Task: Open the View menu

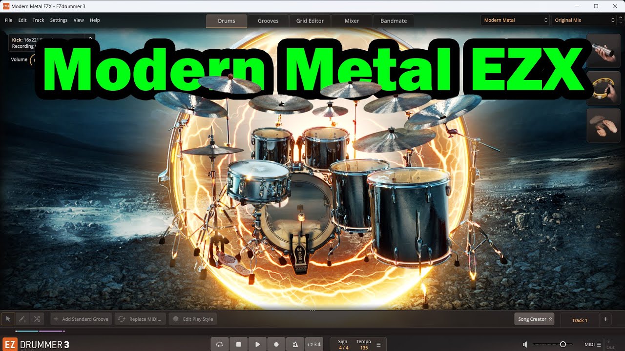Action: pos(79,20)
